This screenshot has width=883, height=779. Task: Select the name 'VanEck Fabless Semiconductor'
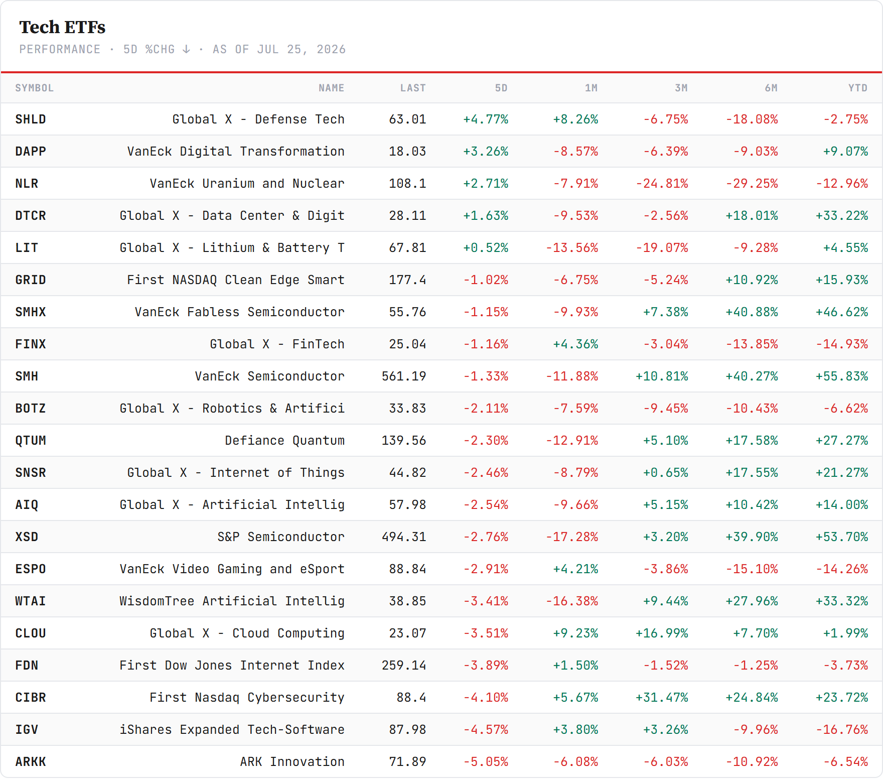click(240, 312)
